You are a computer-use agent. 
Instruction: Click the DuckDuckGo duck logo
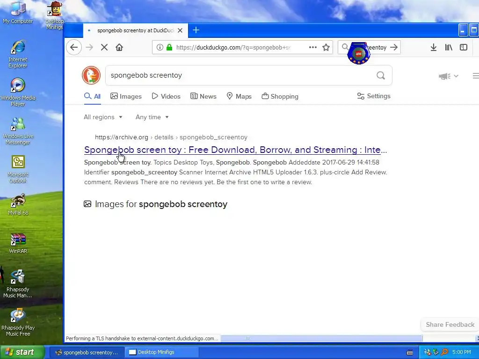click(91, 75)
